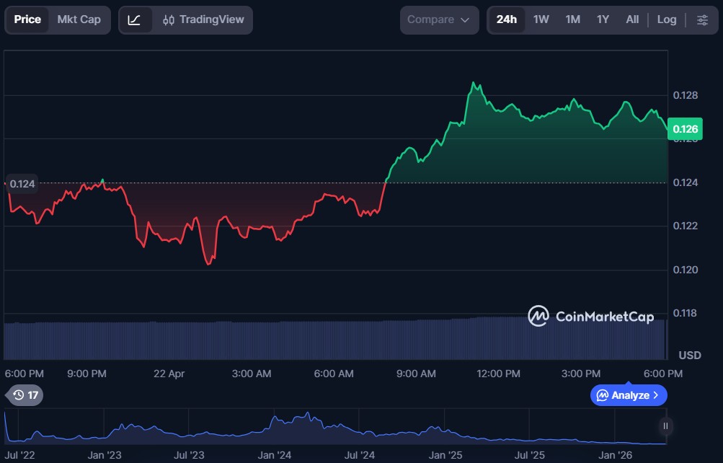Open the Compare dropdown

(438, 20)
